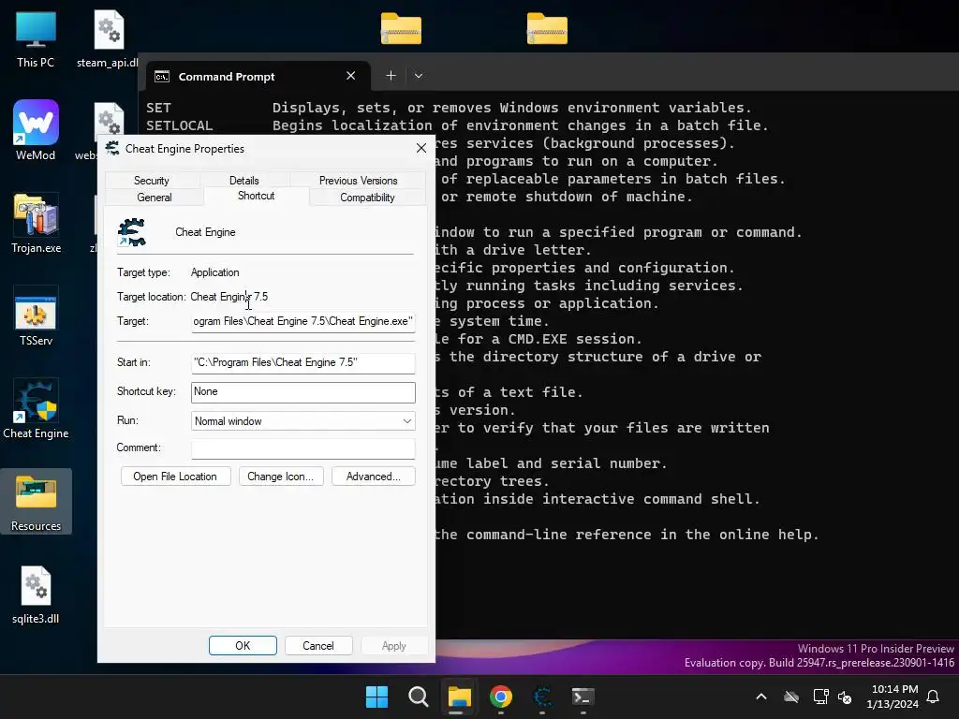Switch to the Previous Versions tab
This screenshot has width=959, height=719.
coord(359,181)
